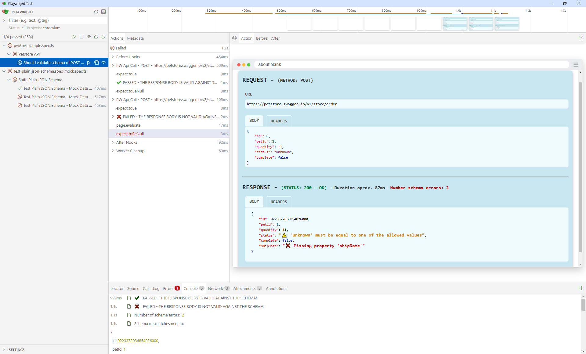Image resolution: width=586 pixels, height=354 pixels.
Task: Click the reload tests icon
Action: pos(96,12)
